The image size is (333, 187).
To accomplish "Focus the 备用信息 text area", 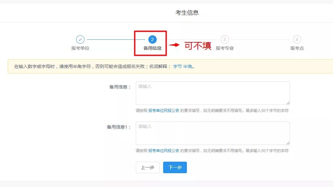I will (213, 93).
